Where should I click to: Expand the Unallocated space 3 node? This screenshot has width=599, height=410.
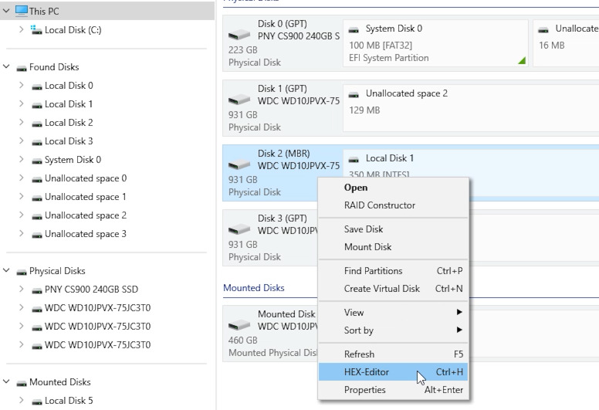coord(22,233)
